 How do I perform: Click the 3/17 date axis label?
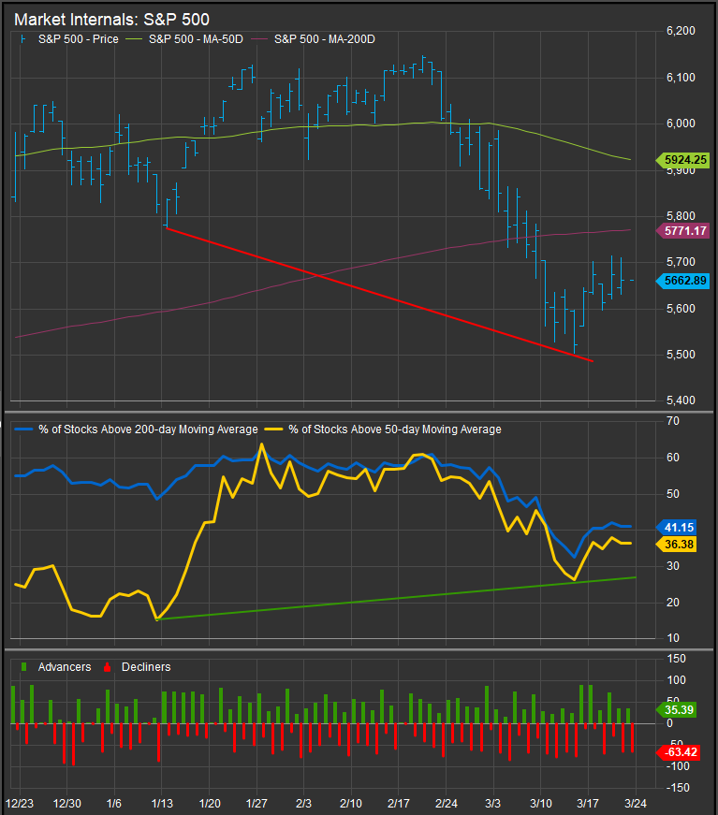click(588, 804)
